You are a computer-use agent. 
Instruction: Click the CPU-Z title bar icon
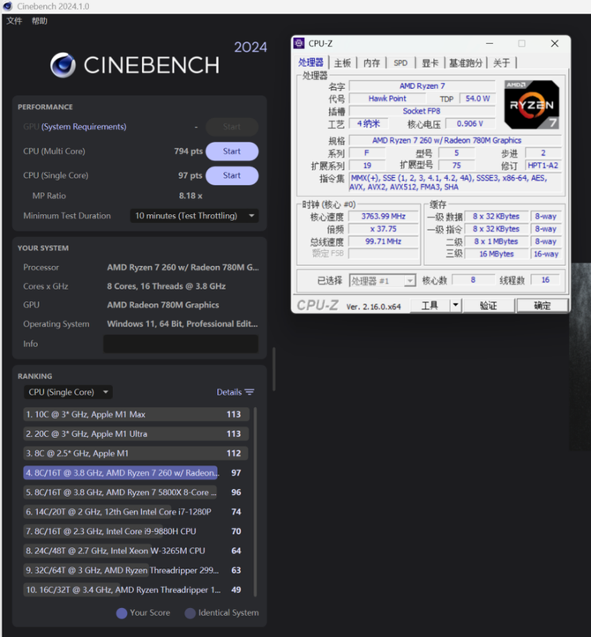(x=299, y=43)
